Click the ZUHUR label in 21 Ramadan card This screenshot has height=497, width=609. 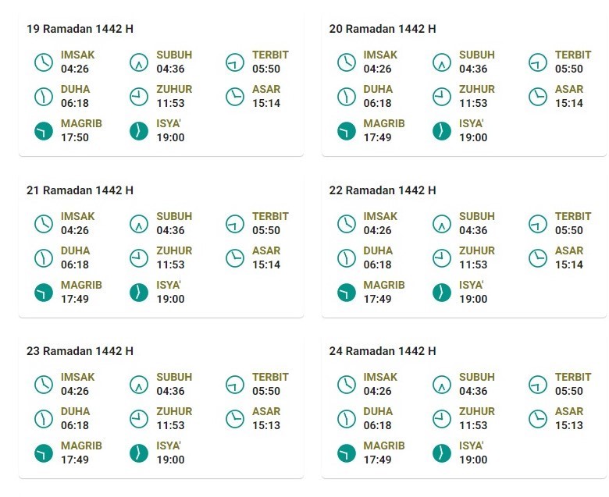pos(174,250)
